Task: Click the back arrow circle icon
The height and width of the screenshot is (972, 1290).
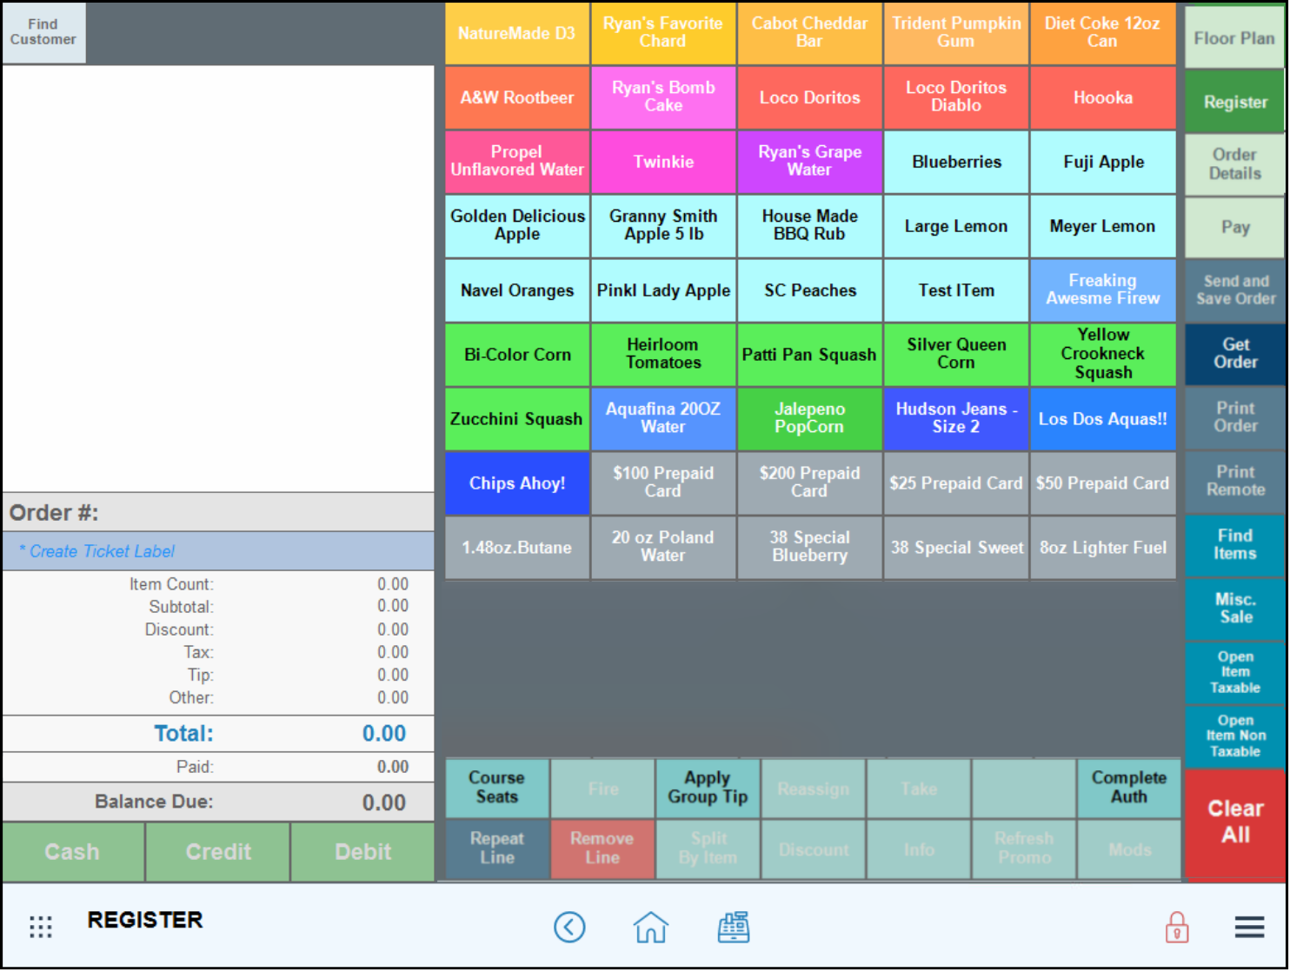Action: [x=569, y=927]
